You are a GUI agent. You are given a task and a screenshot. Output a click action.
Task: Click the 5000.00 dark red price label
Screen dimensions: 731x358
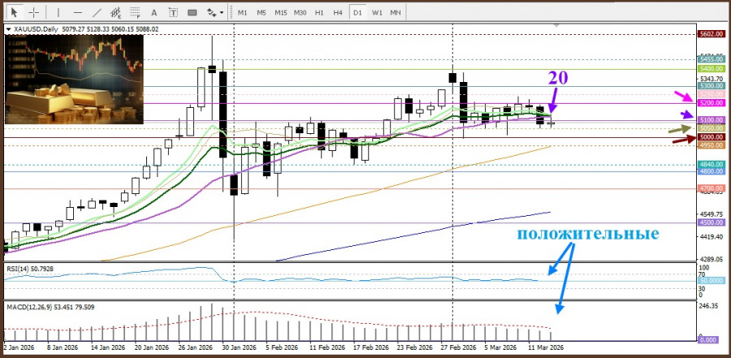pos(712,137)
